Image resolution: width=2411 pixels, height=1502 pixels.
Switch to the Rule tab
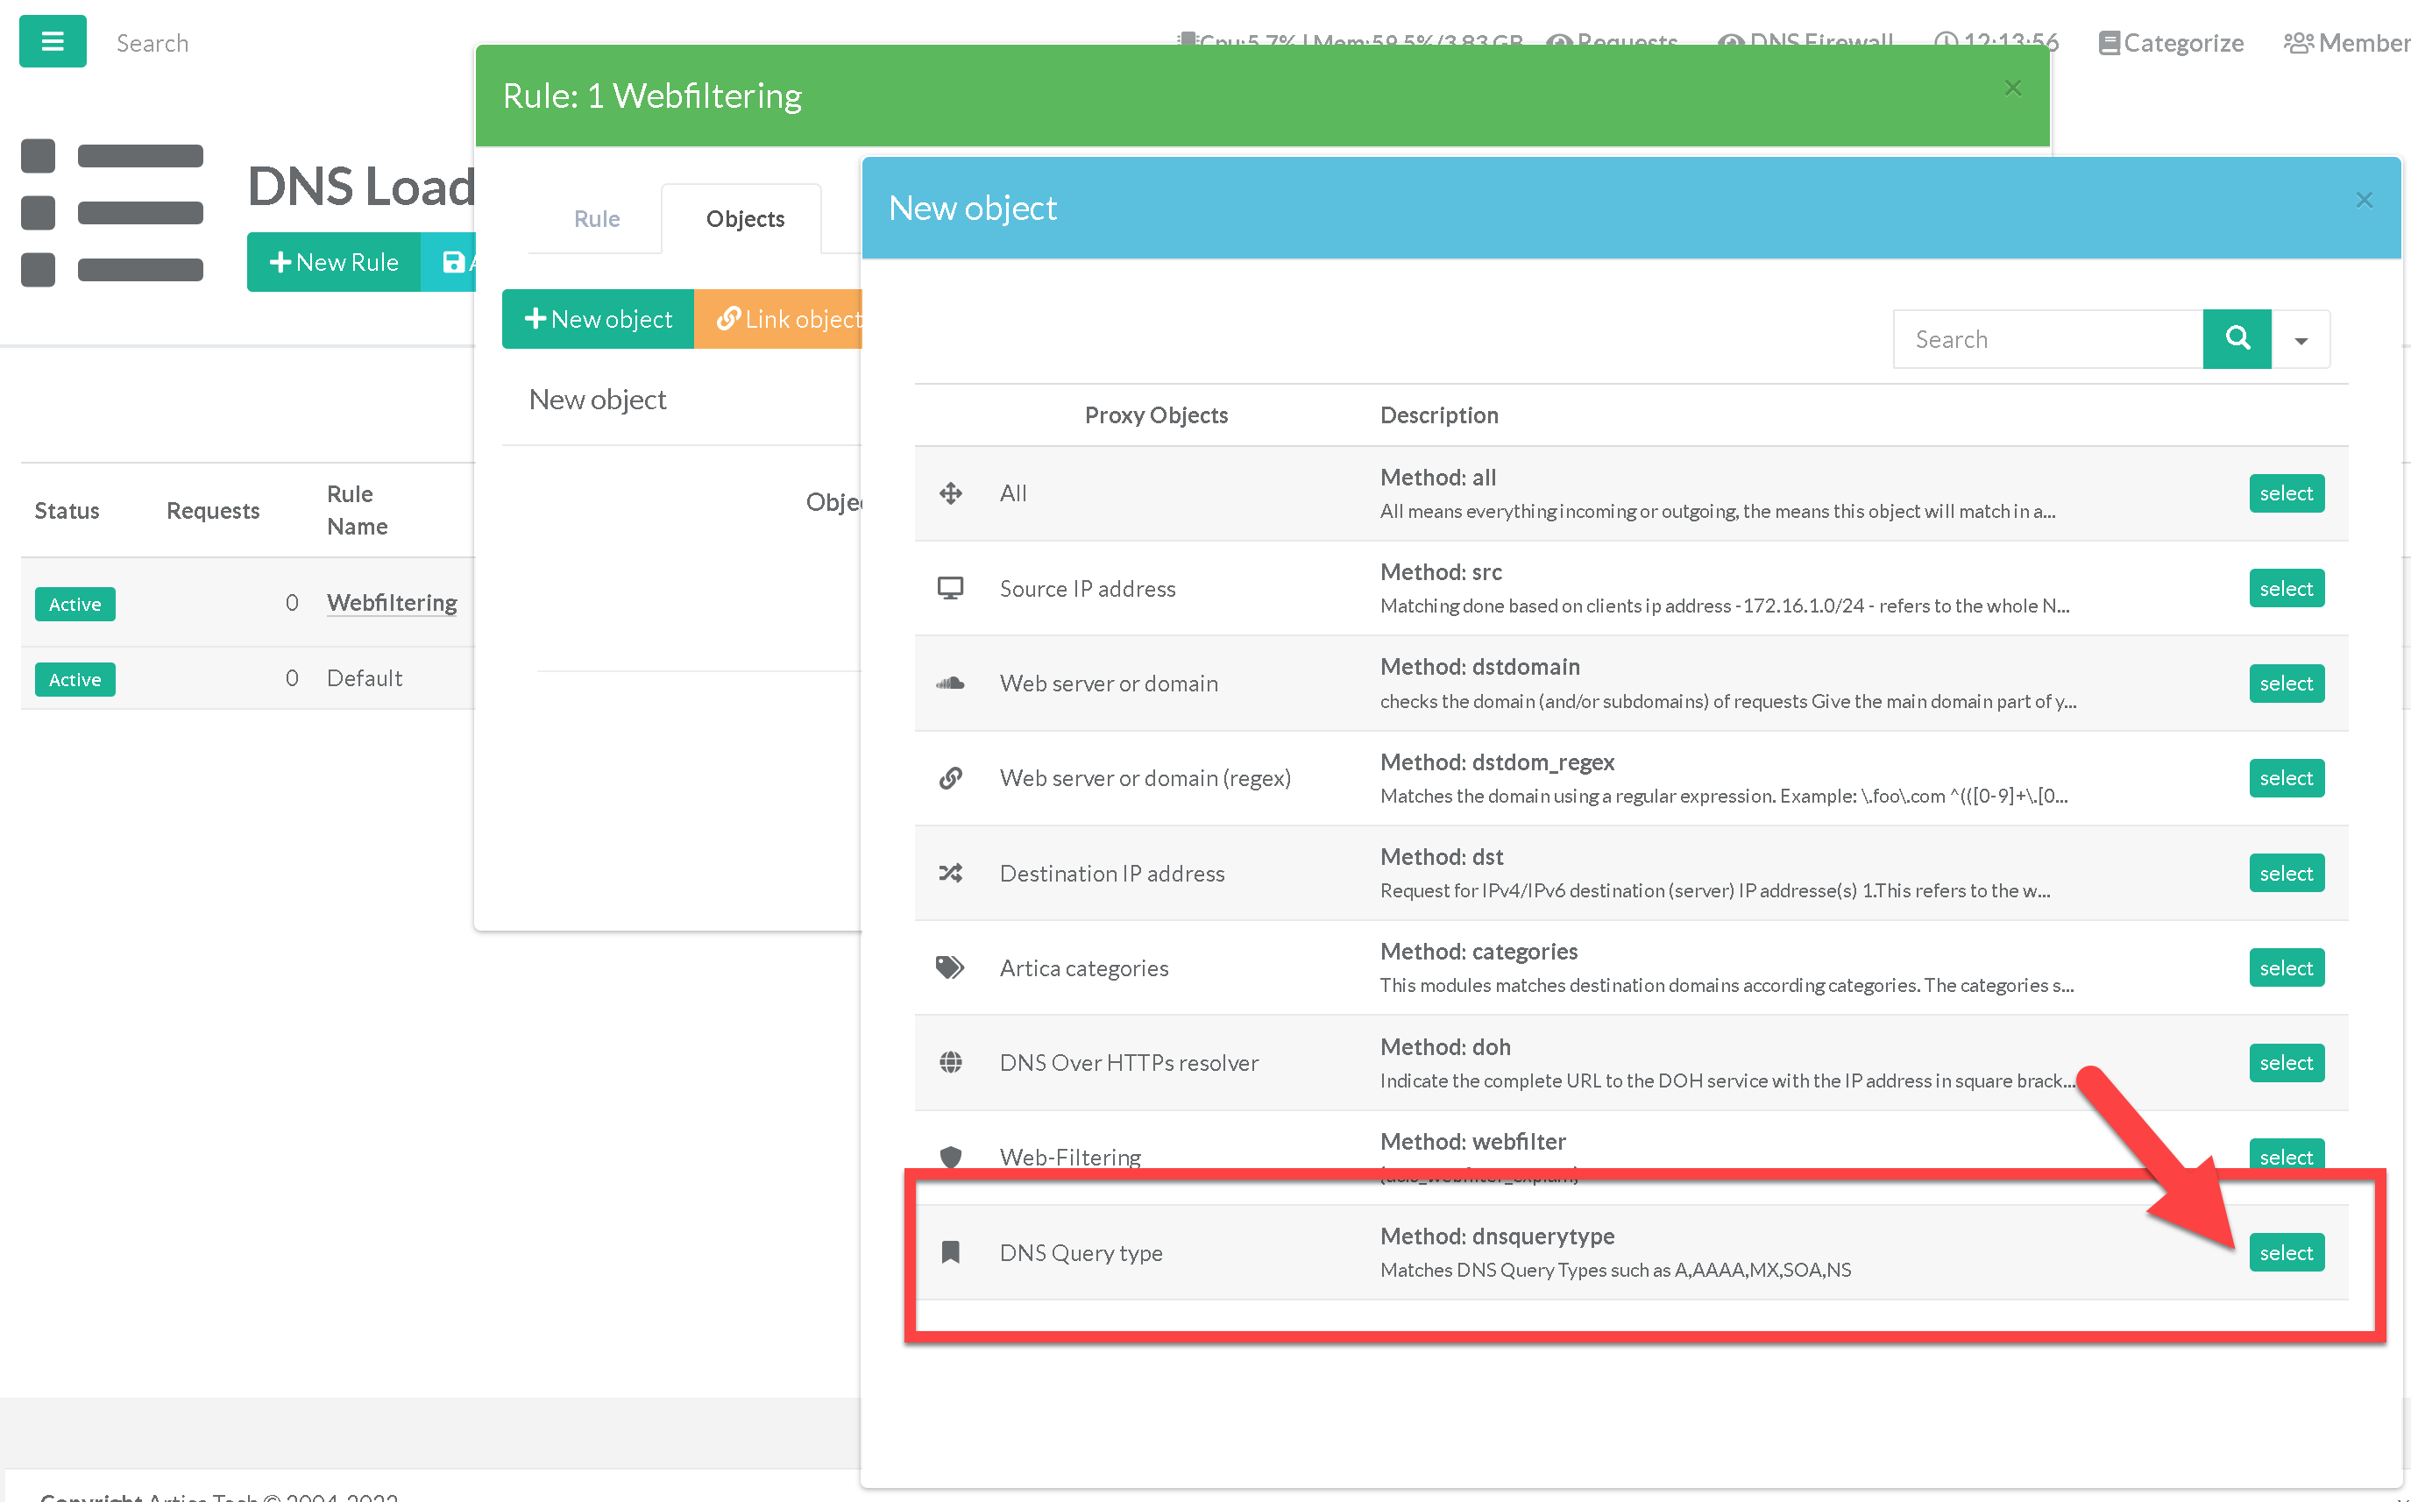click(x=596, y=218)
